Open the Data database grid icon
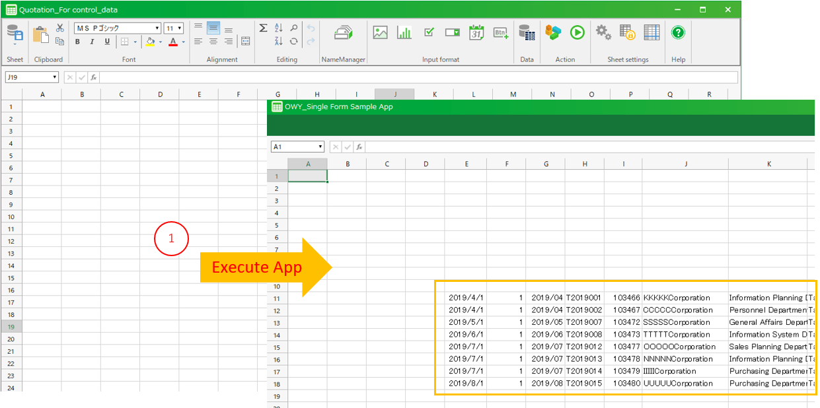The image size is (820, 408). click(x=527, y=32)
